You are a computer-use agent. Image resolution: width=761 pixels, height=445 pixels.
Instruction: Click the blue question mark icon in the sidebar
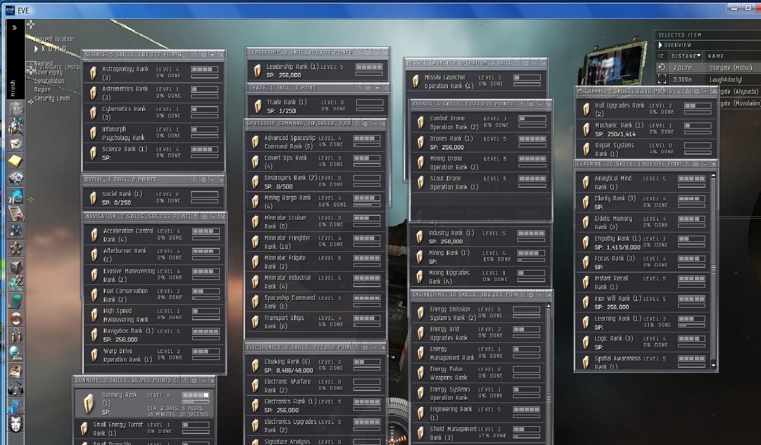15,406
